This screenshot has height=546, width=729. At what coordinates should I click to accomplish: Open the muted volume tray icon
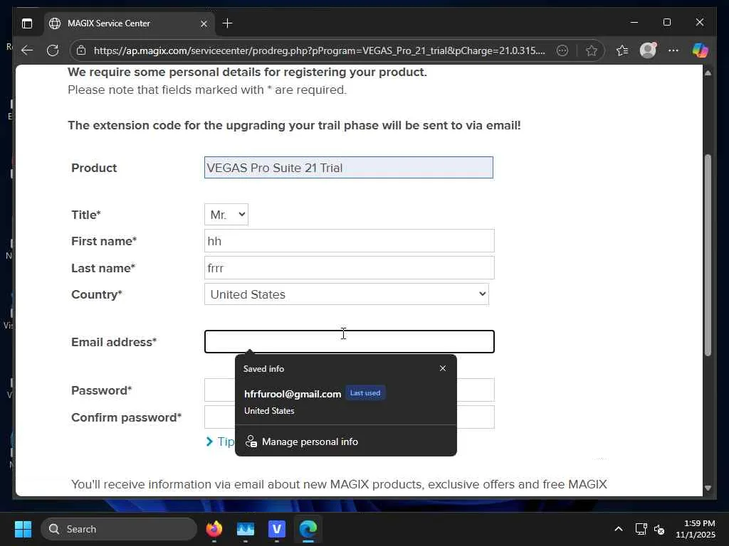pyautogui.click(x=659, y=529)
